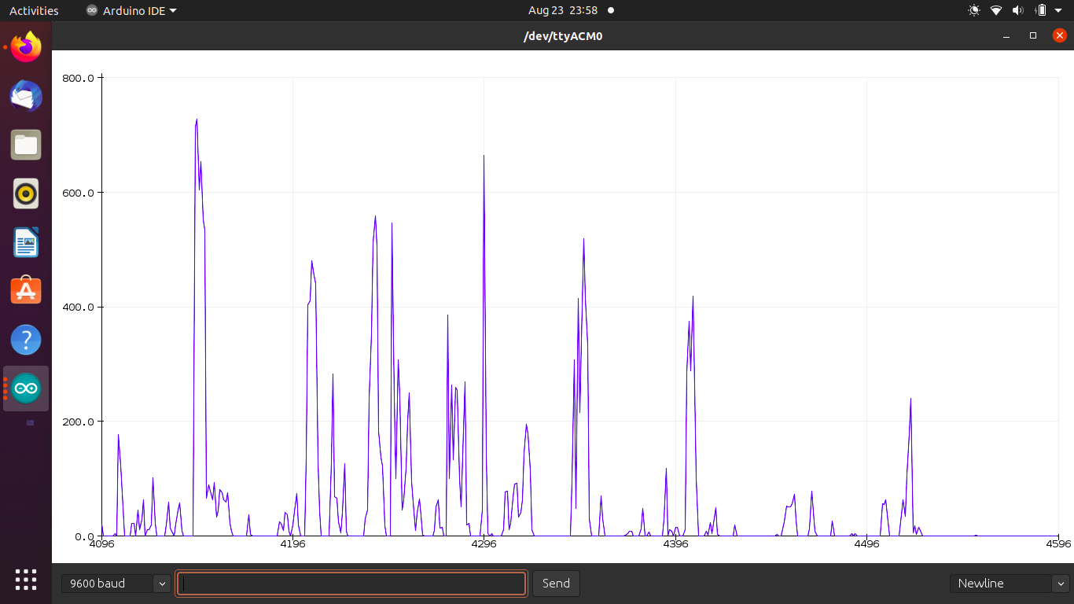Click the Activities overview button
The height and width of the screenshot is (604, 1074).
[x=34, y=11]
